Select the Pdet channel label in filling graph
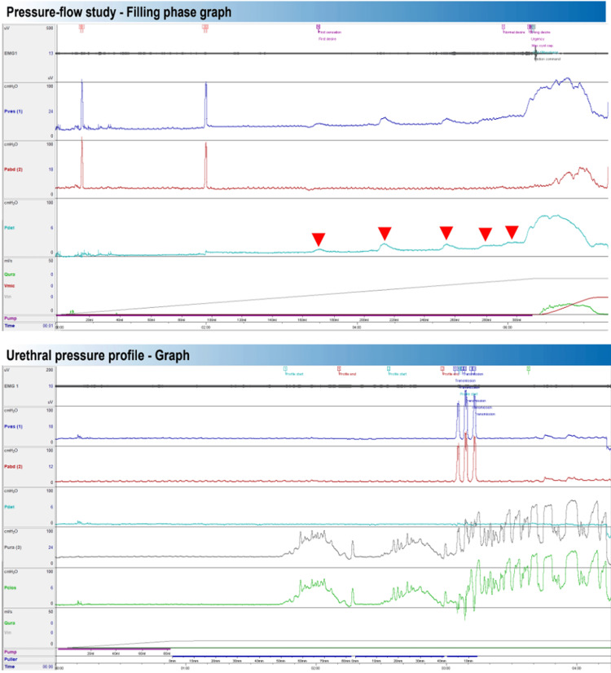Image resolution: width=611 pixels, height=673 pixels. 10,228
